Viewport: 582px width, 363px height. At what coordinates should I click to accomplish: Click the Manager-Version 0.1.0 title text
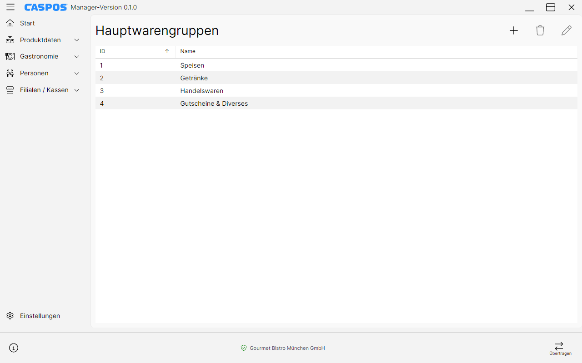point(104,7)
